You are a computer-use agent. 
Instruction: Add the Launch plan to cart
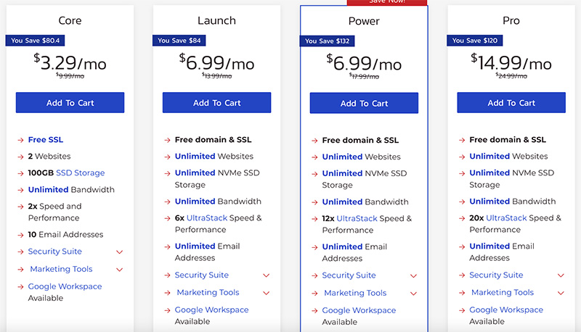(x=216, y=103)
